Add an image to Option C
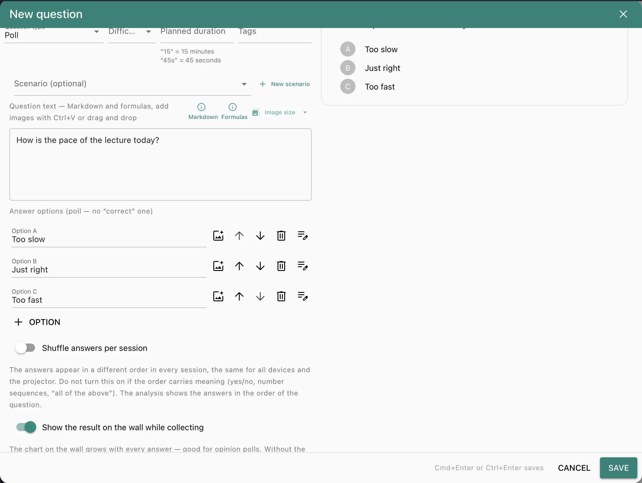The height and width of the screenshot is (483, 642). pos(218,296)
